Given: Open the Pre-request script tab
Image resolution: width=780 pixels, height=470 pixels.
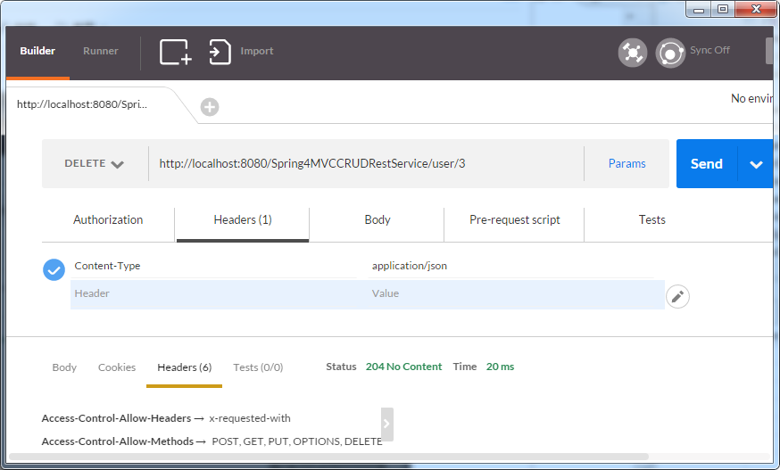Looking at the screenshot, I should [x=514, y=219].
